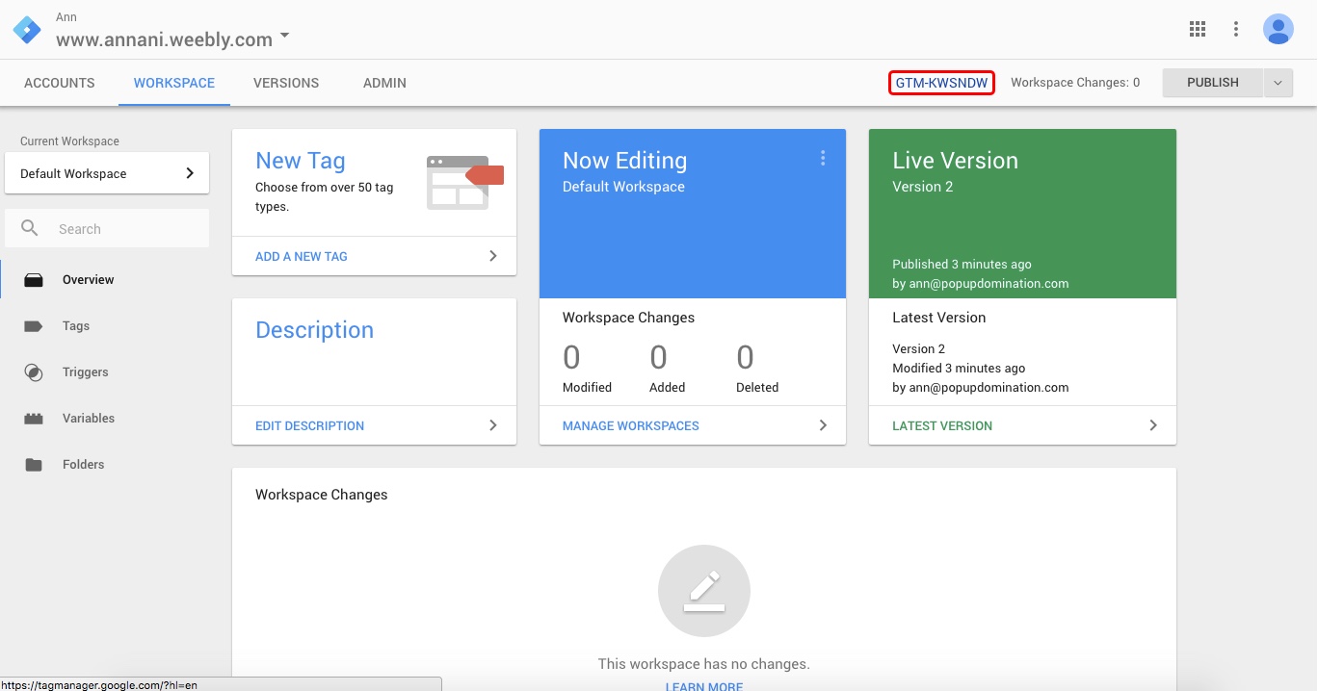Go to the Admin tab
The width and height of the screenshot is (1318, 691).
[384, 83]
